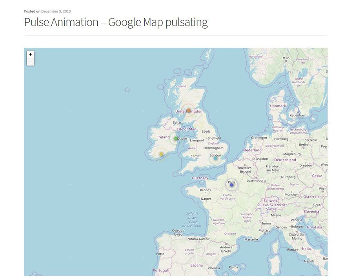Click the Groningen city label
Screen dimensions: 353x280
click(259, 138)
